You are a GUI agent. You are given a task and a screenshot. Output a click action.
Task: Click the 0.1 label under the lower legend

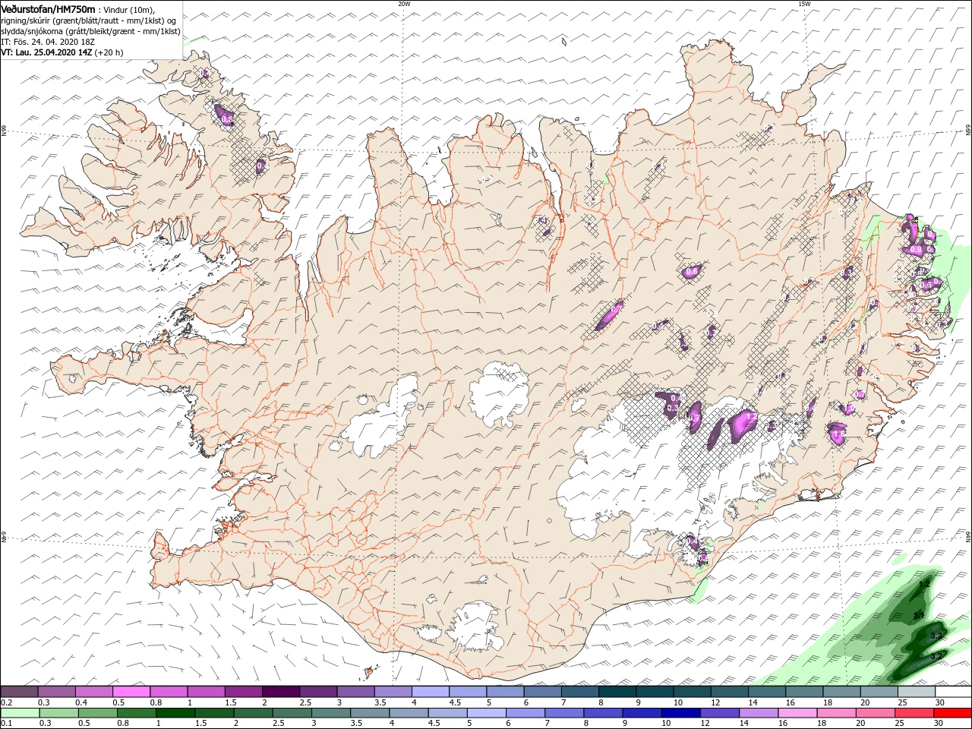6,724
